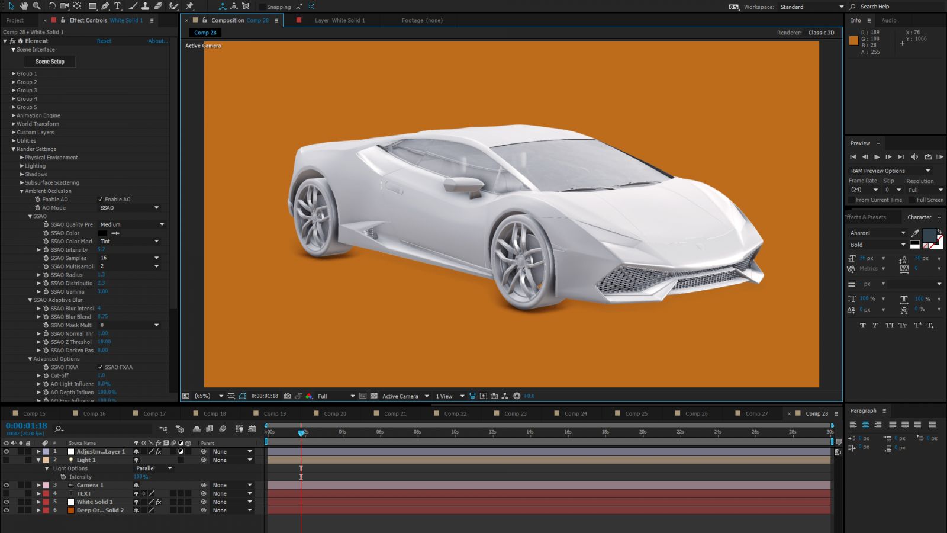Viewport: 947px width, 533px height.
Task: Select the Clone Stamp tool
Action: (x=146, y=7)
